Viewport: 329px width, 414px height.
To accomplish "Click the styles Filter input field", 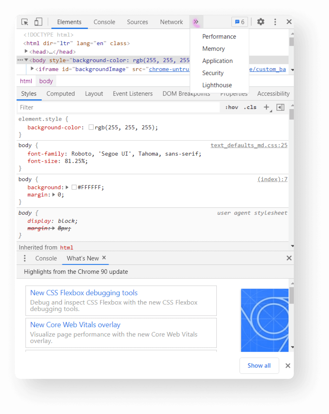I will [x=118, y=107].
